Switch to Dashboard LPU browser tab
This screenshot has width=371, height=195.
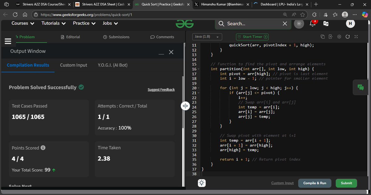tap(281, 5)
